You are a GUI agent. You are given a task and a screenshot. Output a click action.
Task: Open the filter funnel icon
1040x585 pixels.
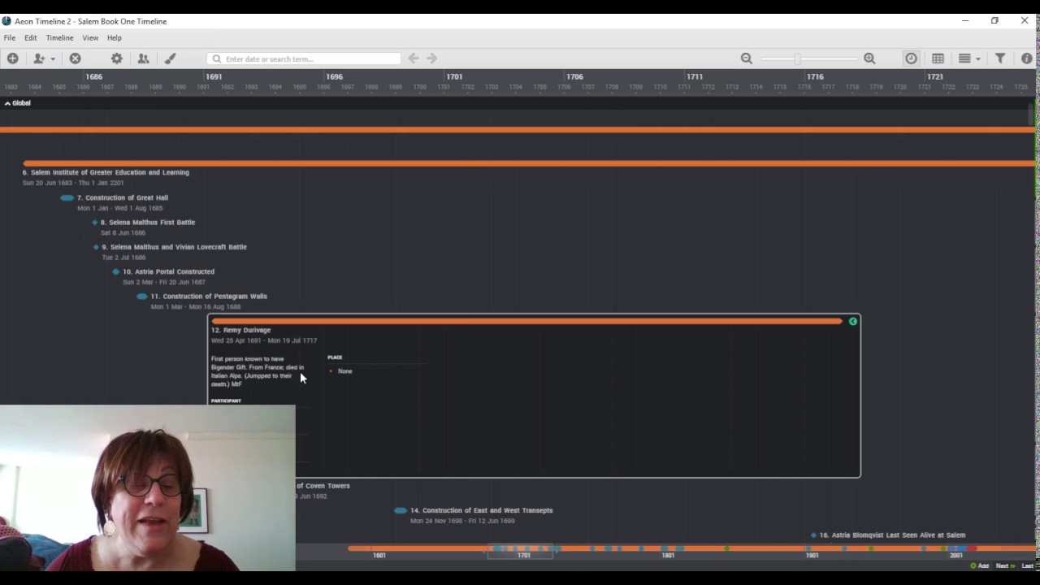[1000, 58]
